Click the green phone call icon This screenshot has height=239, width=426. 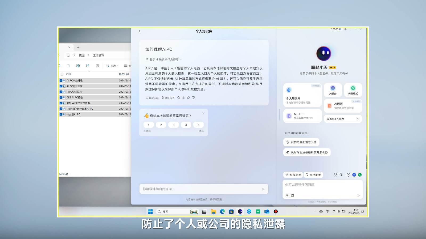coord(360,175)
